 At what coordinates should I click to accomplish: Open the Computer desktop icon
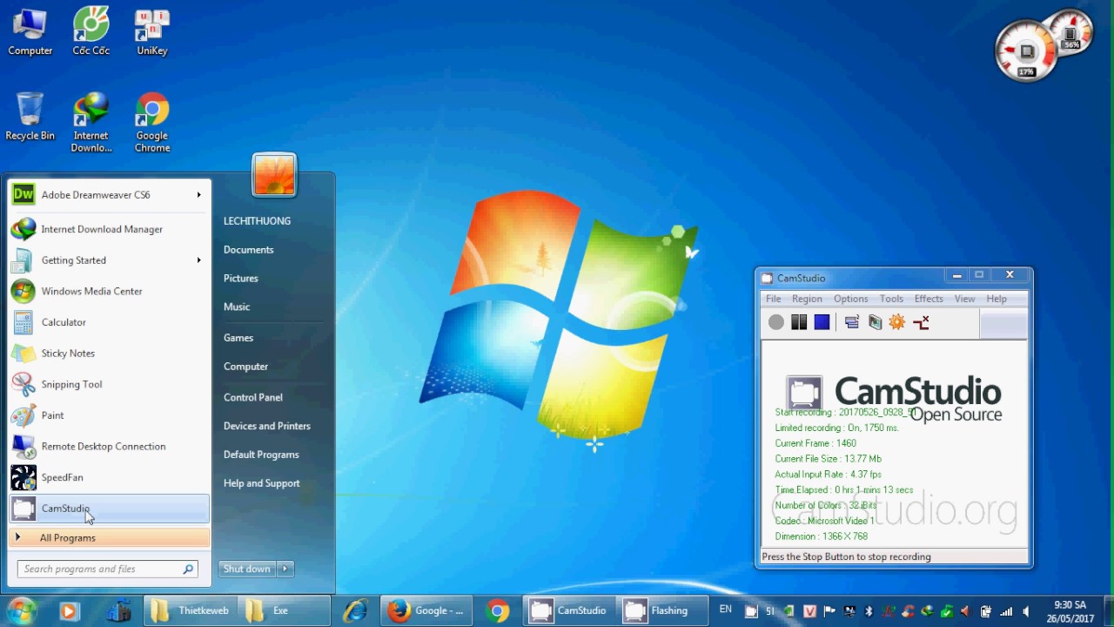[x=30, y=32]
